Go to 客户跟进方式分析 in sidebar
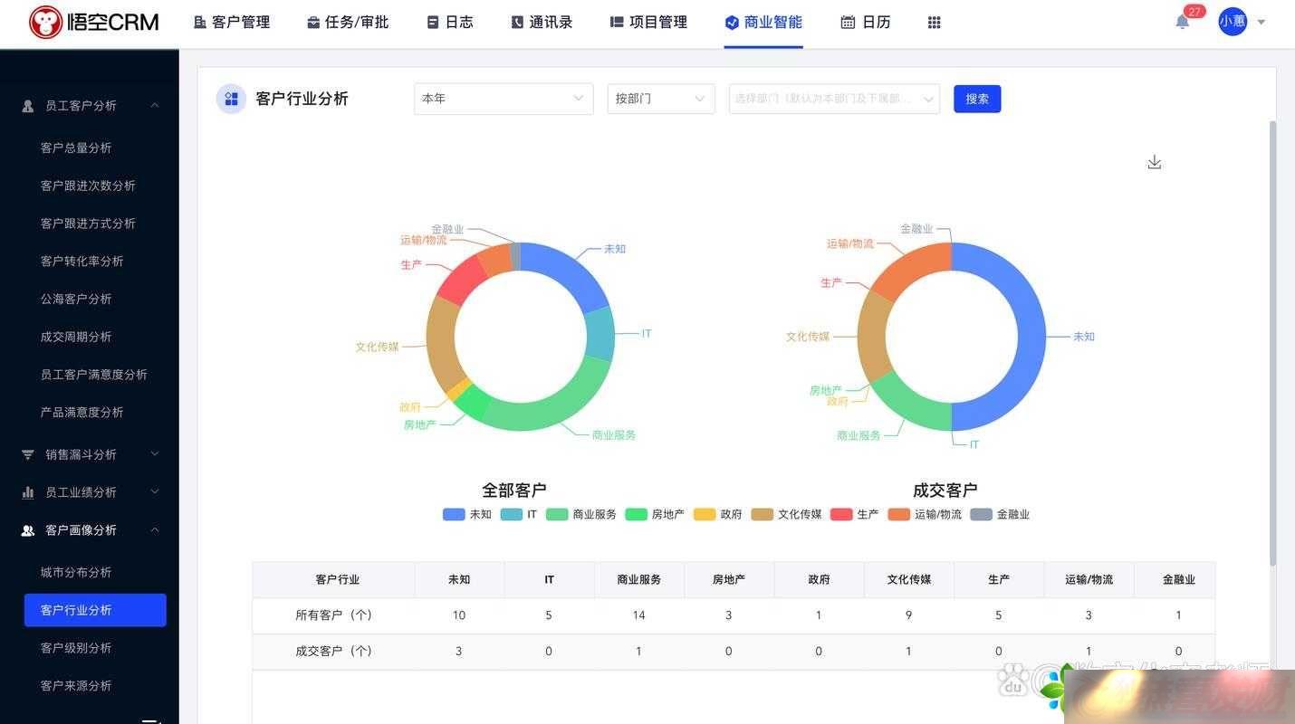The height and width of the screenshot is (724, 1295). (88, 224)
